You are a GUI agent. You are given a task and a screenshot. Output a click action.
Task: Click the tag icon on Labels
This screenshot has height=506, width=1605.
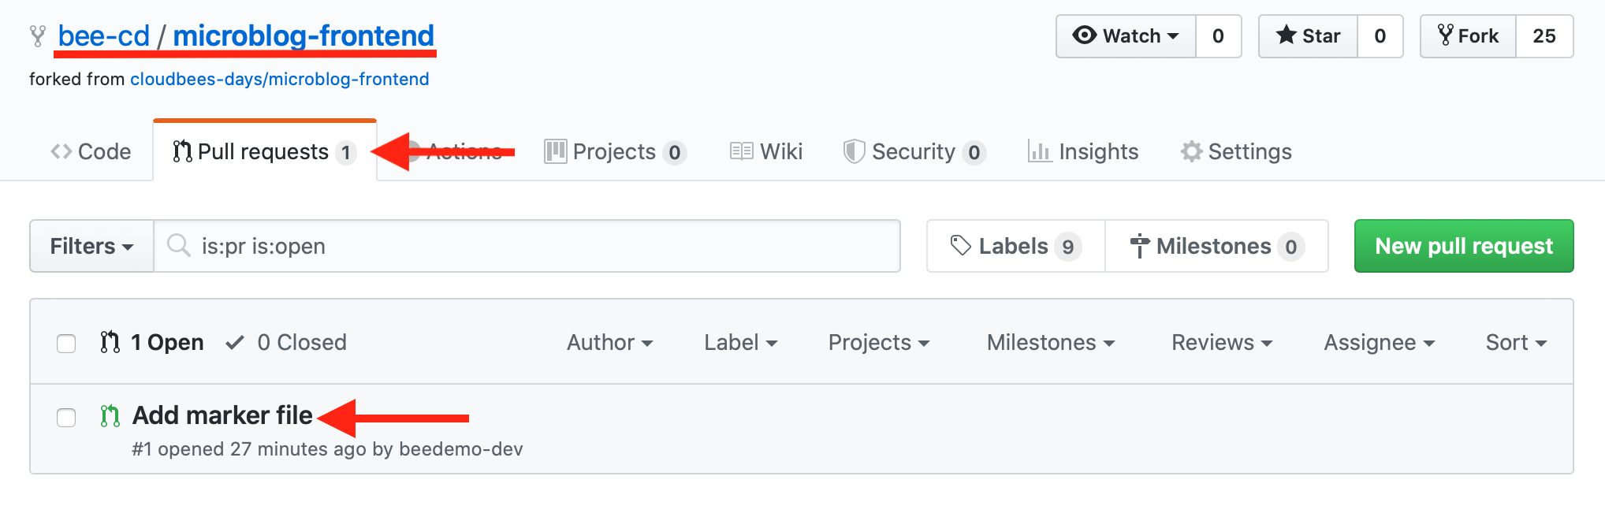coord(960,246)
